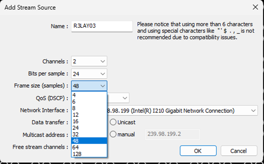Open the Network Interface dropdown
Image resolution: width=264 pixels, height=164 pixels.
253,111
